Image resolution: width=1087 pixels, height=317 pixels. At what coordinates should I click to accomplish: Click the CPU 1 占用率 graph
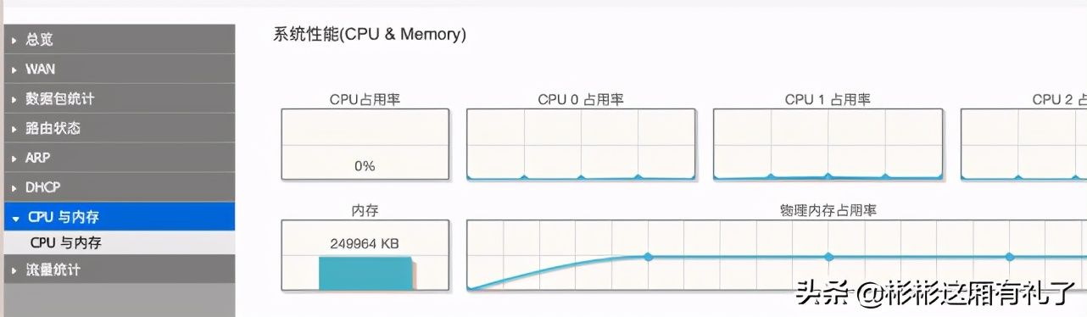[828, 144]
